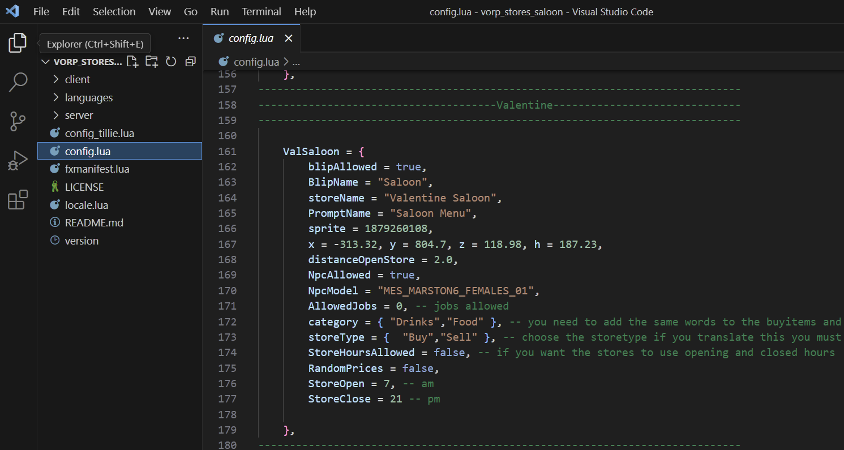The image size is (844, 450).
Task: Refresh the explorer file tree
Action: 171,61
